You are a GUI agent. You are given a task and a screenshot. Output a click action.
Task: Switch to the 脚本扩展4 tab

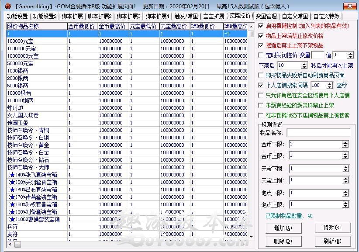coord(157,16)
